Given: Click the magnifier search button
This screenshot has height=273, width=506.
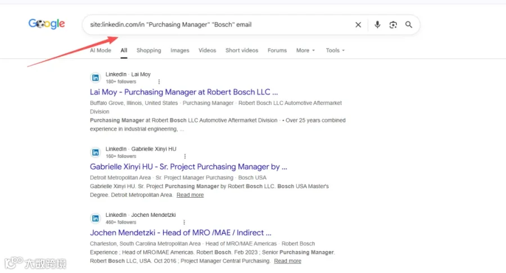Looking at the screenshot, I should 409,25.
